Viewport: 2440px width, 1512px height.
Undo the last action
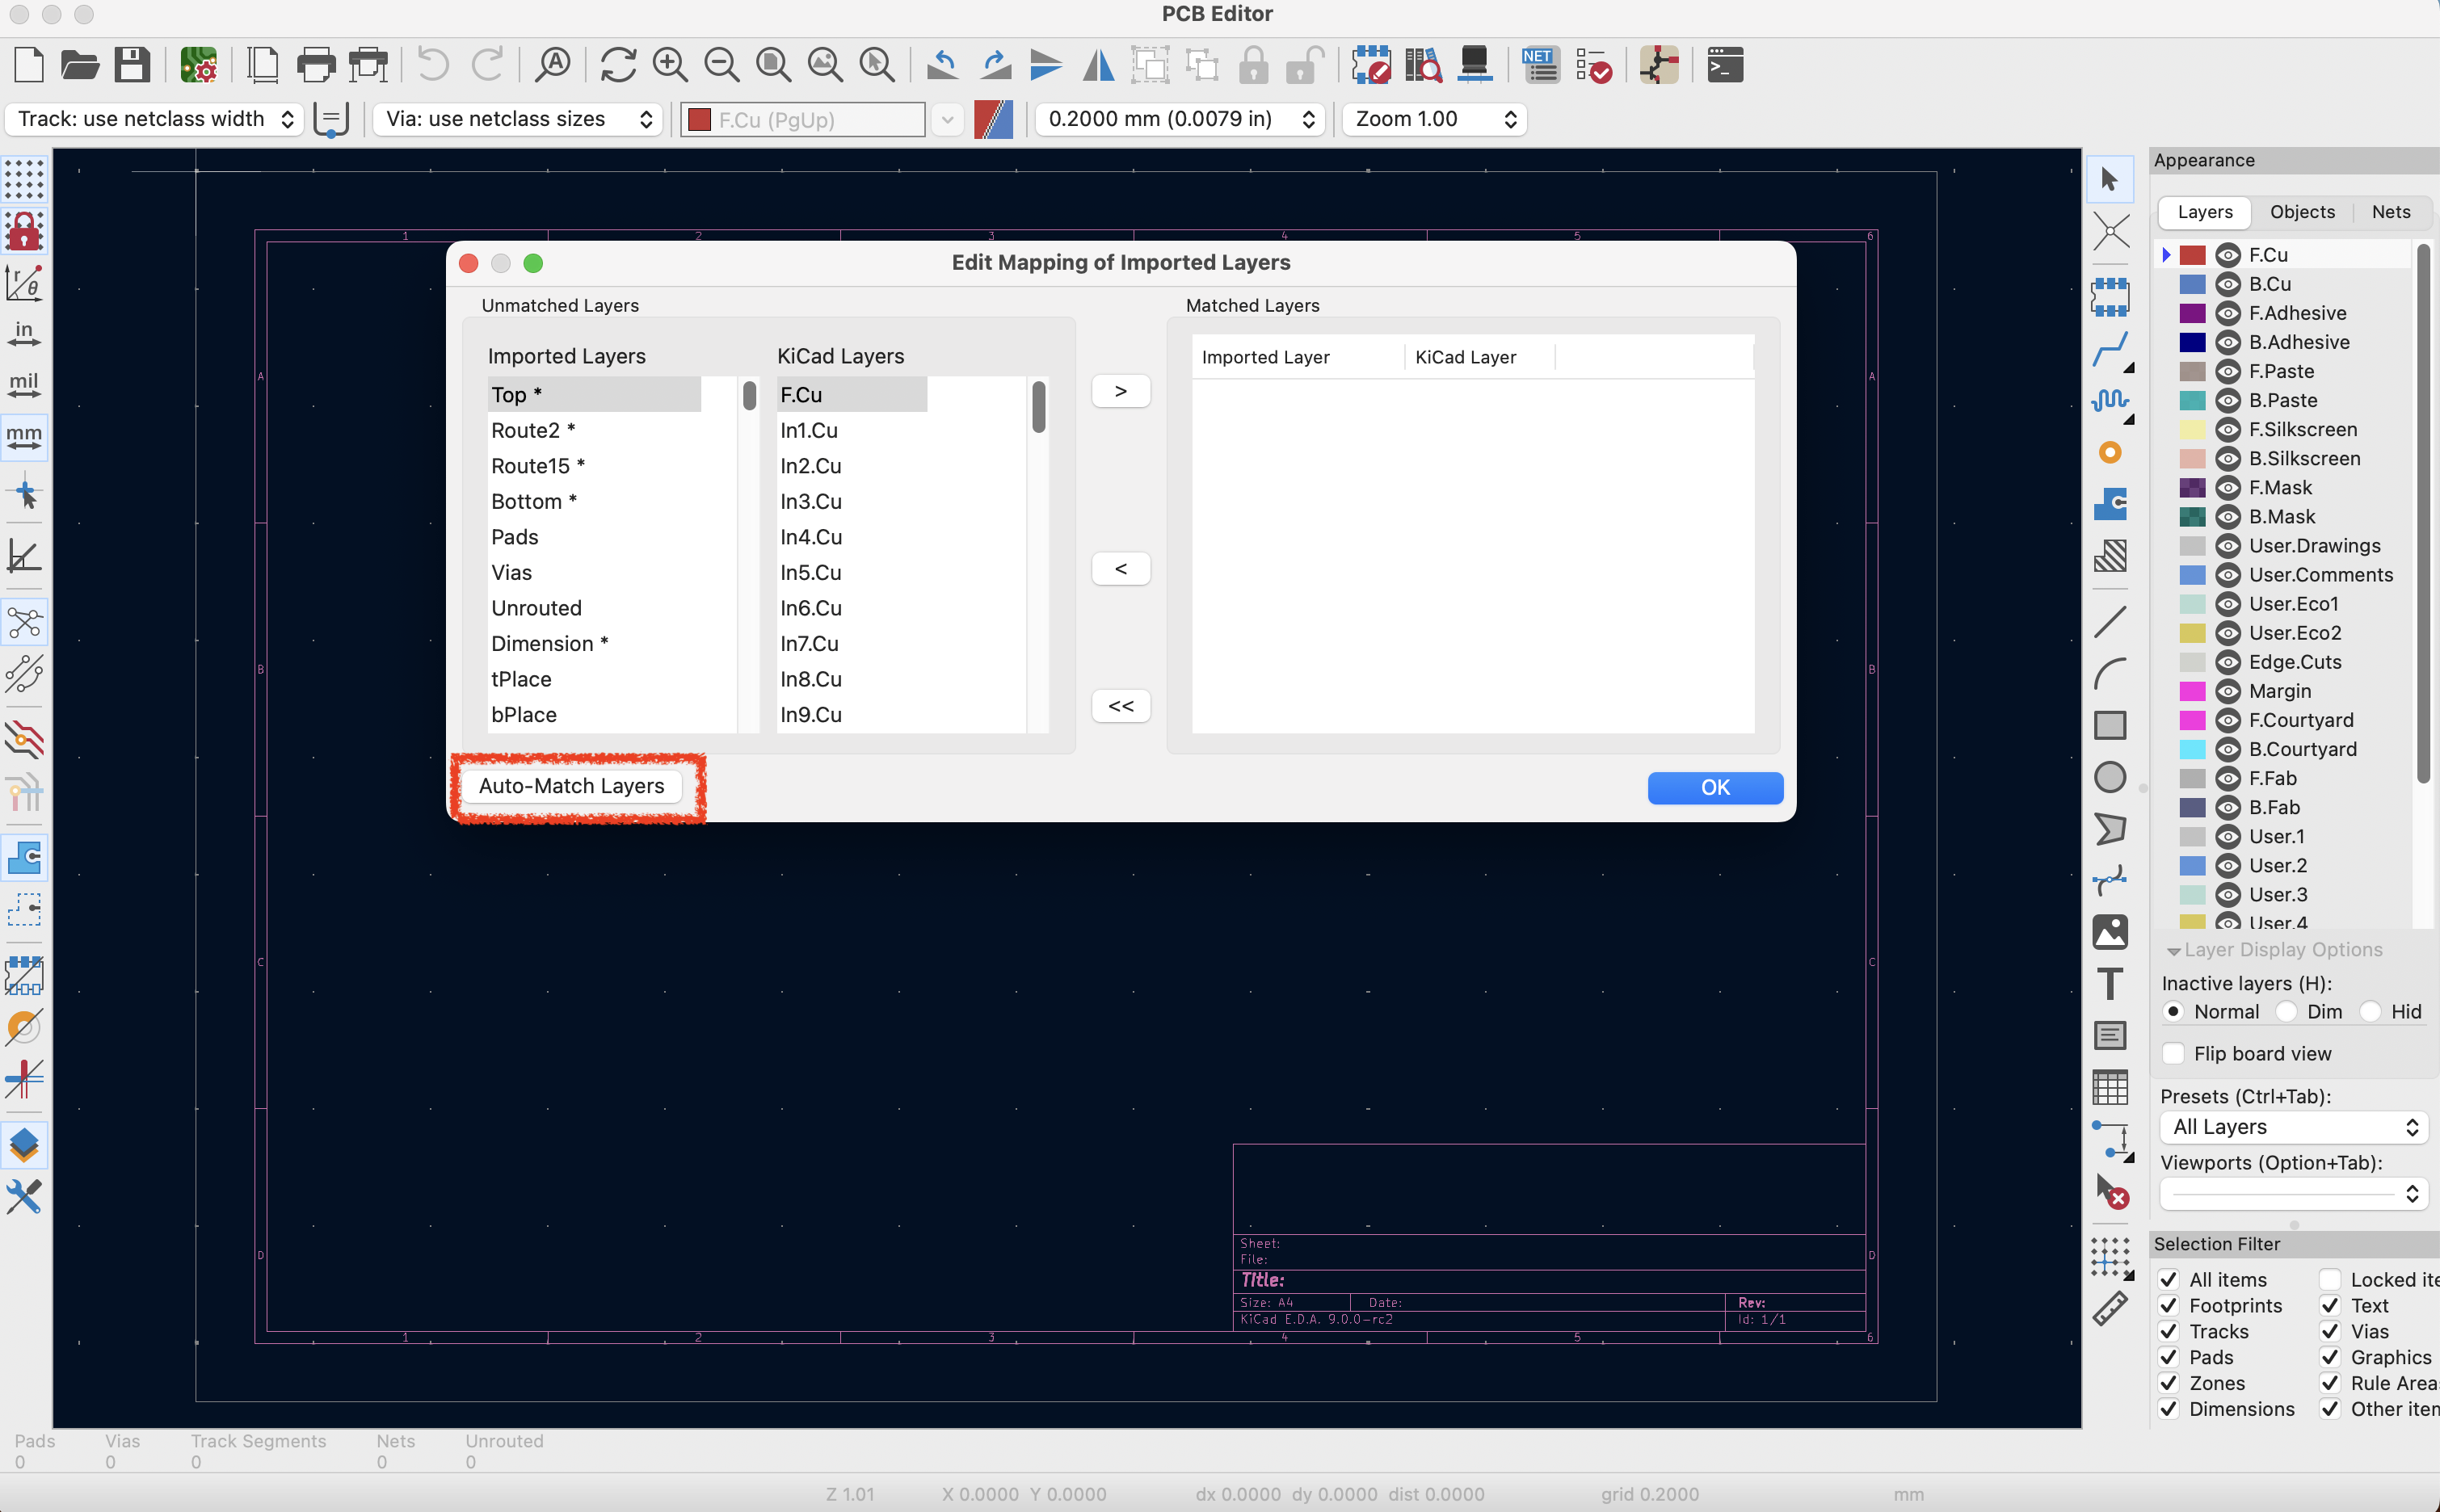[433, 65]
